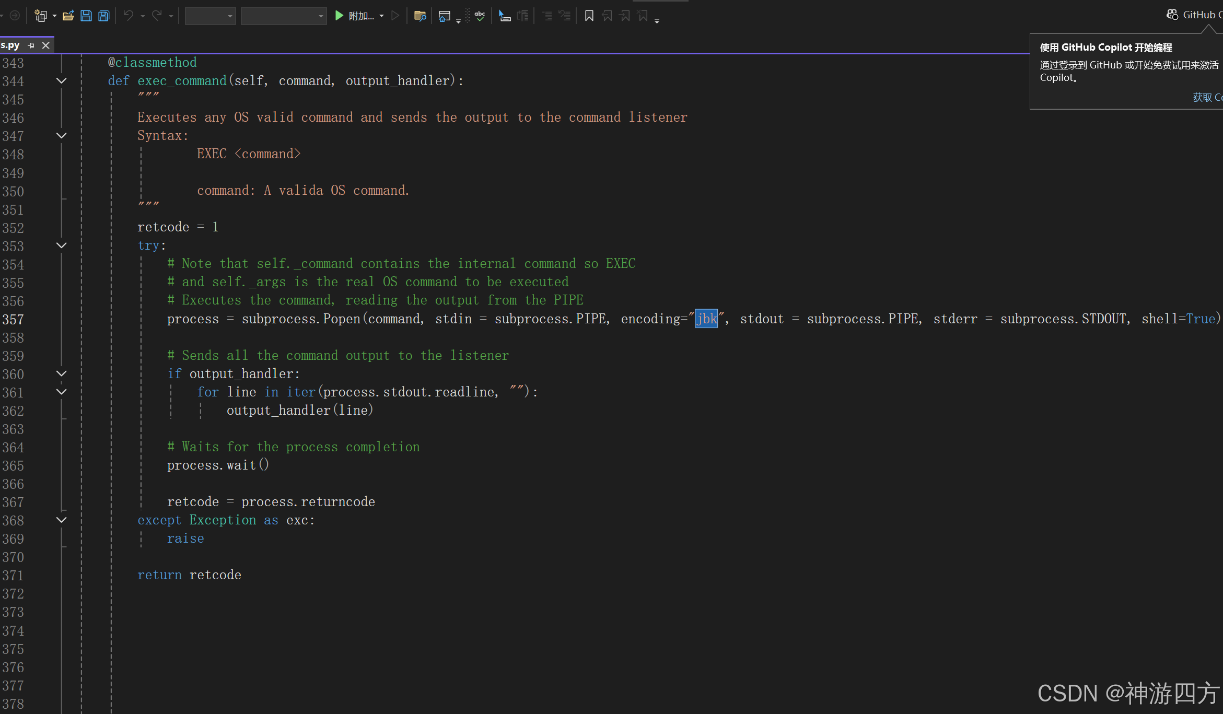Toggle bookmark on the current line
Image resolution: width=1223 pixels, height=714 pixels.
[x=589, y=16]
